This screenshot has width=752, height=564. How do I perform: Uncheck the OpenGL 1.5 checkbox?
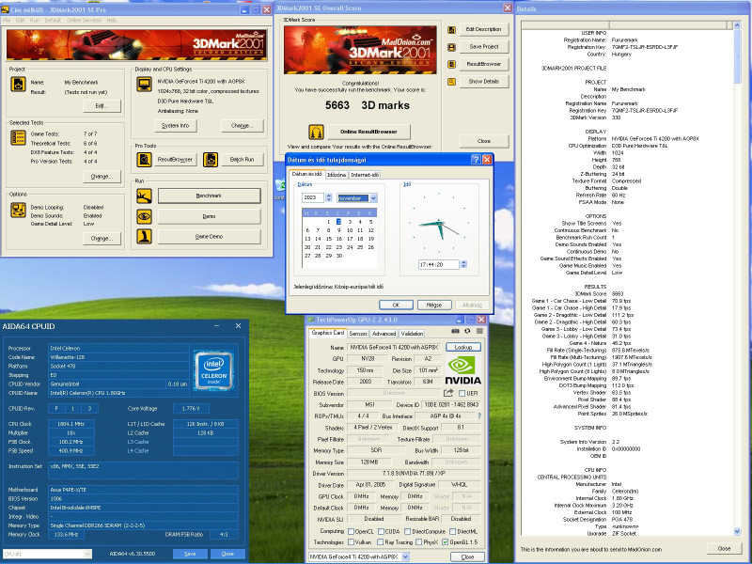(446, 542)
